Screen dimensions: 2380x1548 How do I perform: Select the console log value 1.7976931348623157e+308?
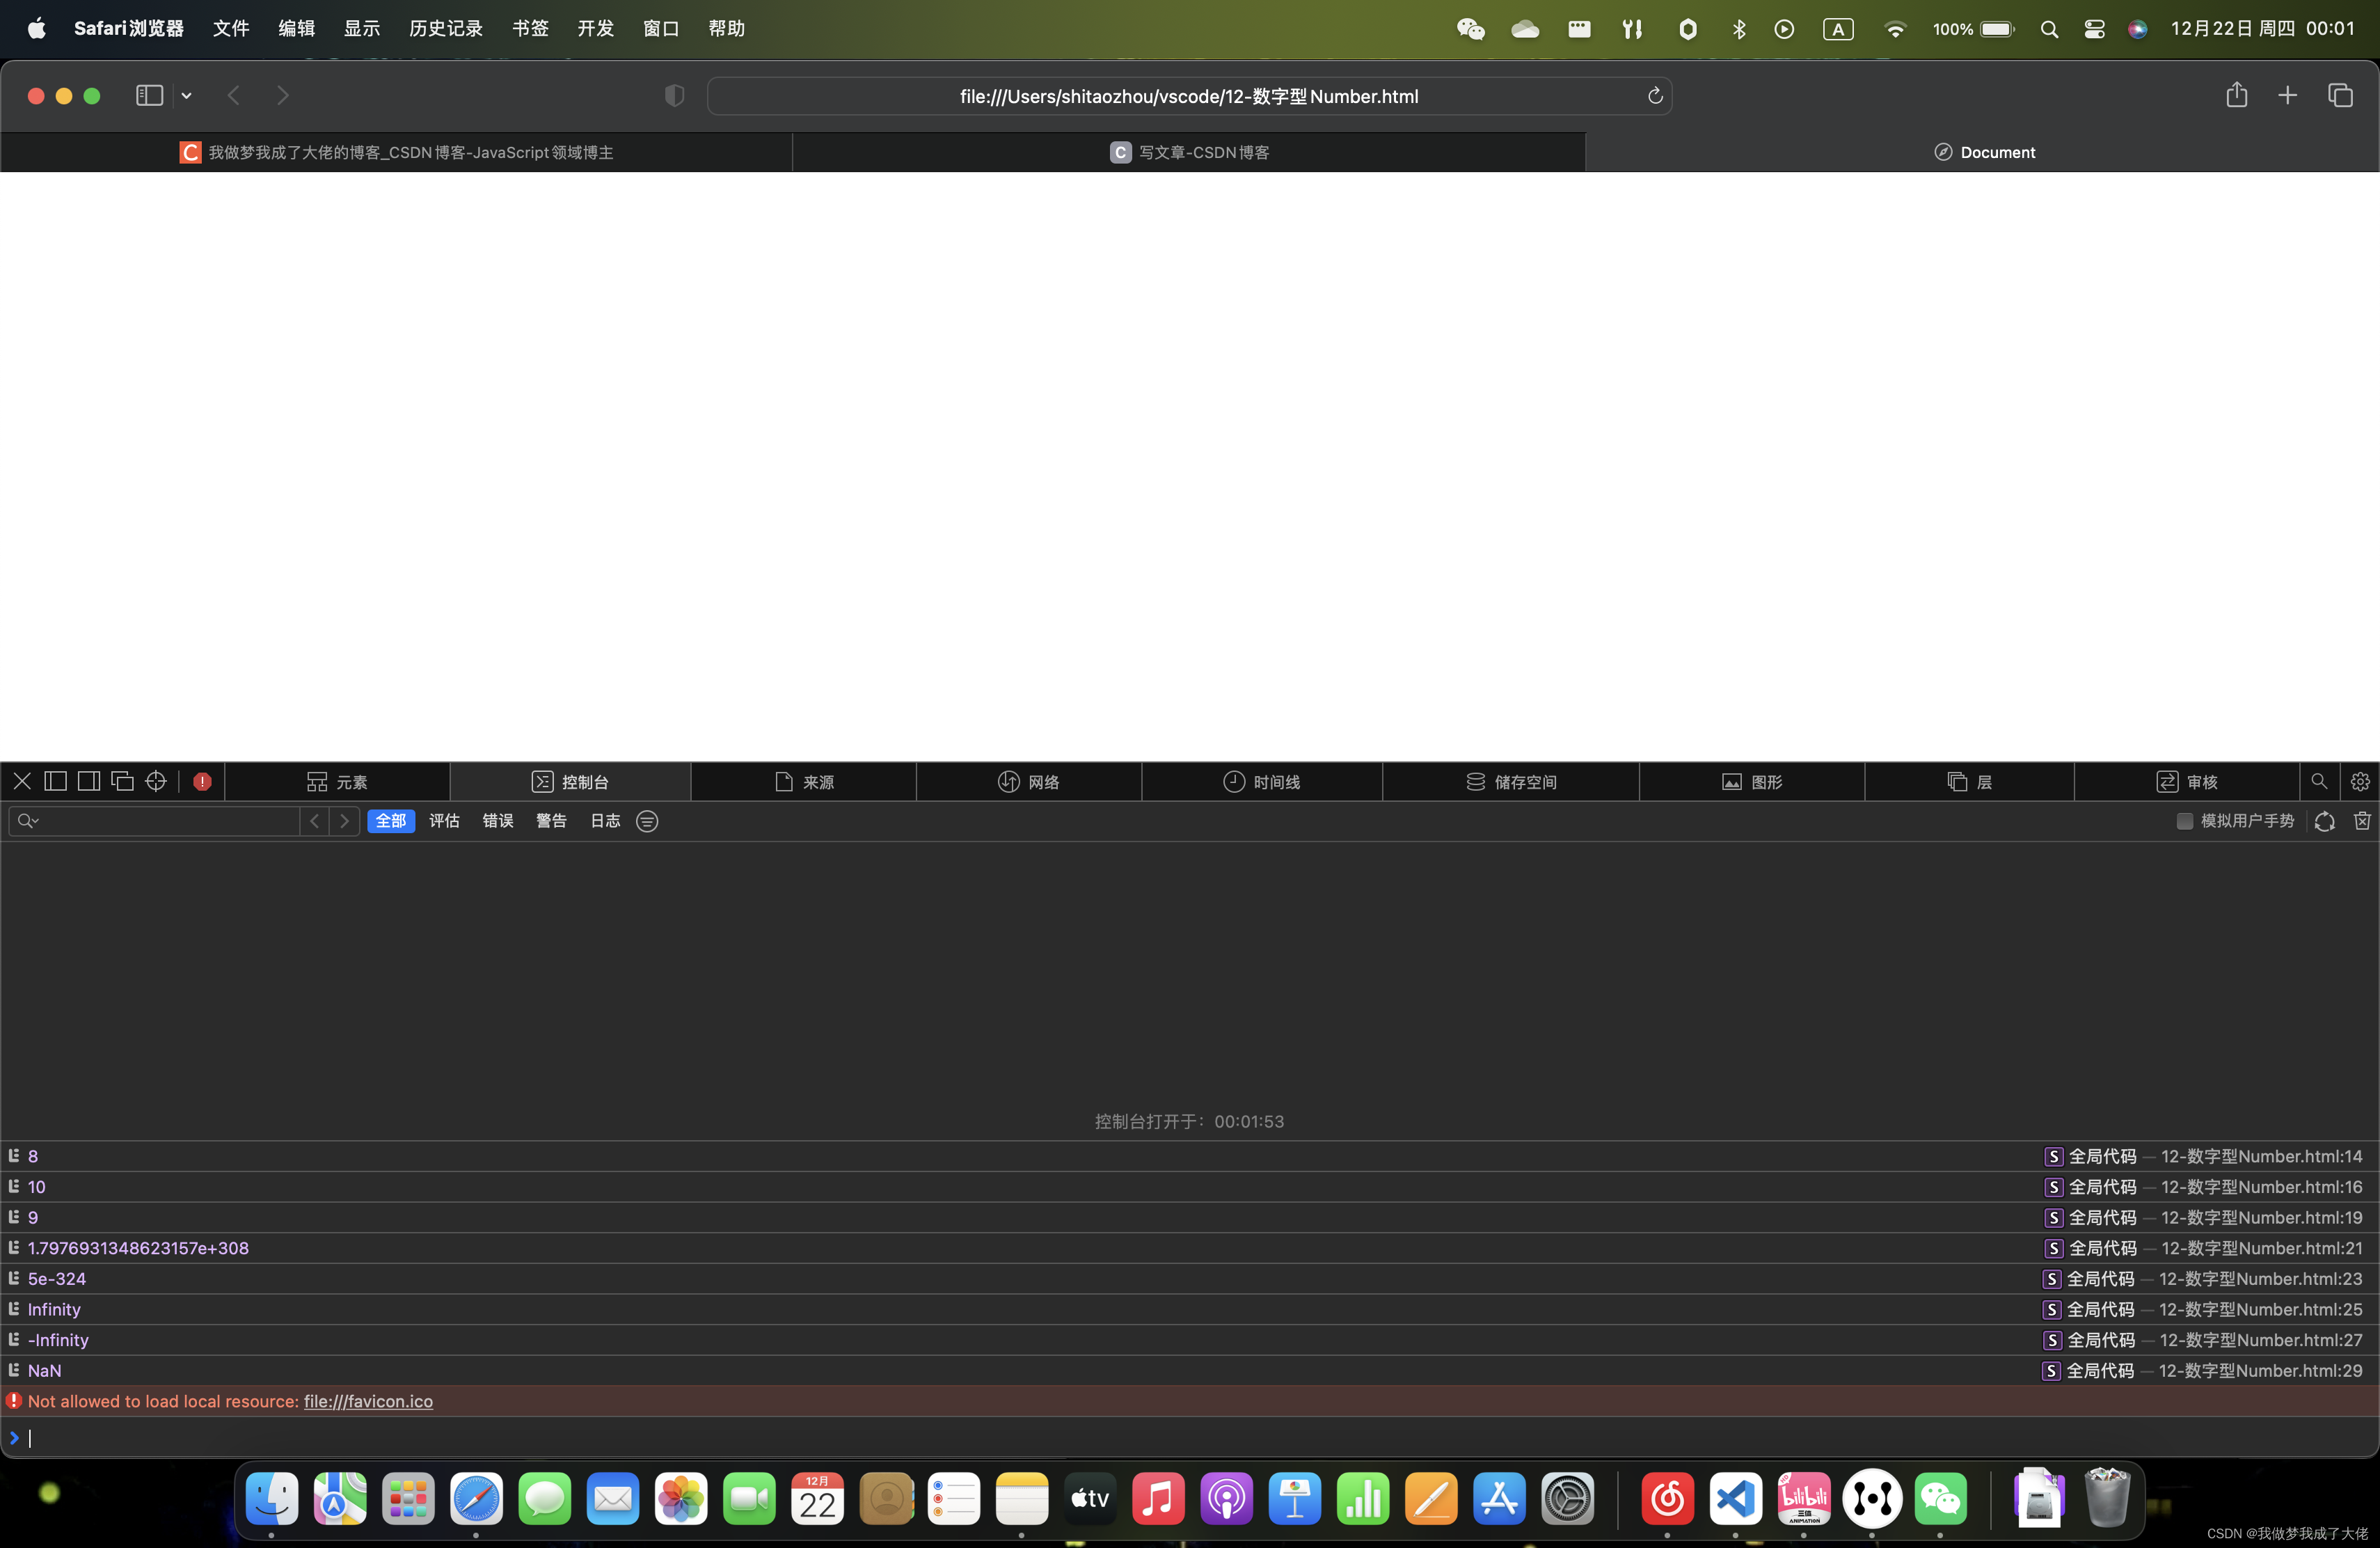coord(138,1248)
